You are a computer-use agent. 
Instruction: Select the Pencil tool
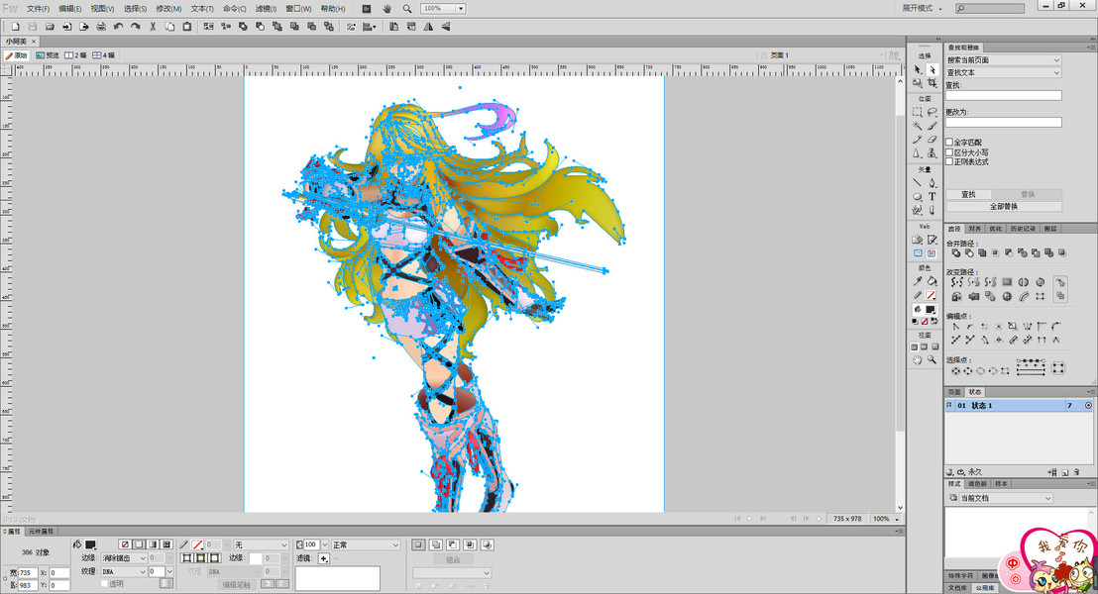click(x=918, y=140)
